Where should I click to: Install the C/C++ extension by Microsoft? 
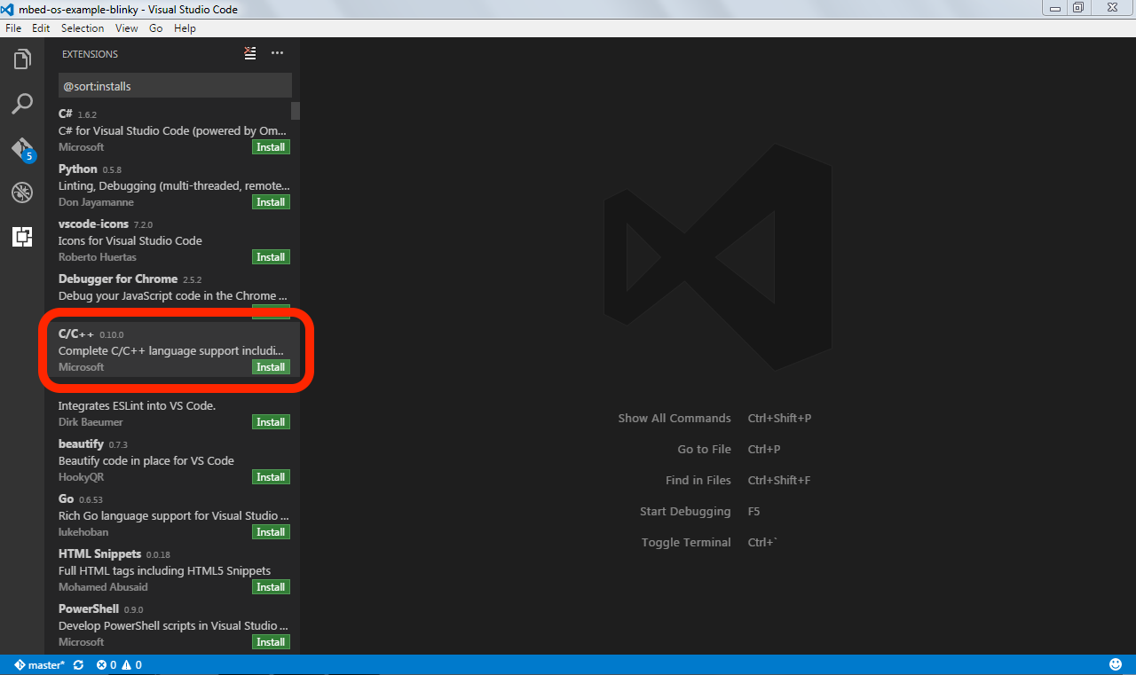point(270,366)
